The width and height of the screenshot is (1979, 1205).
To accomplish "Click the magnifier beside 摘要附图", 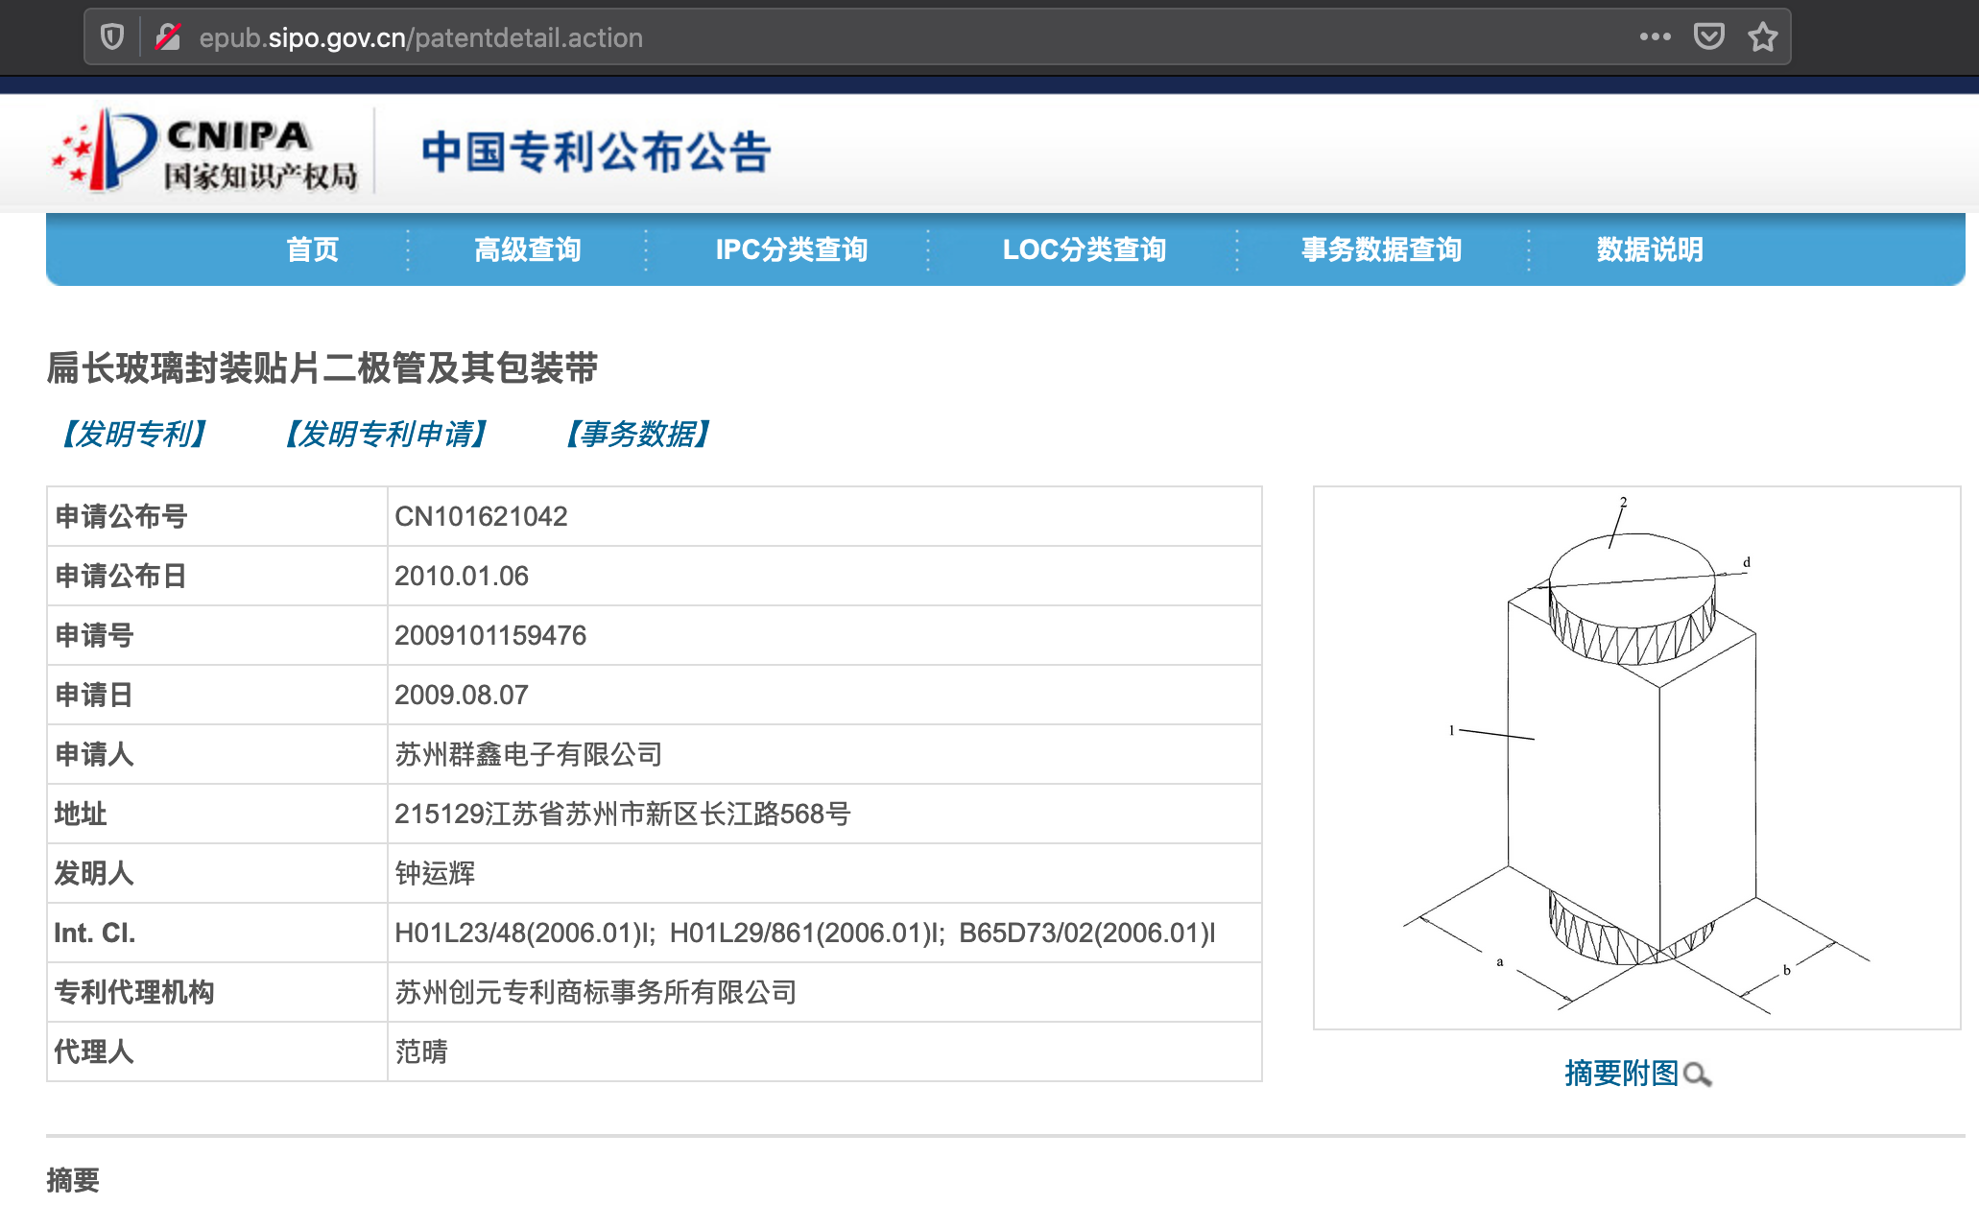I will (1697, 1075).
